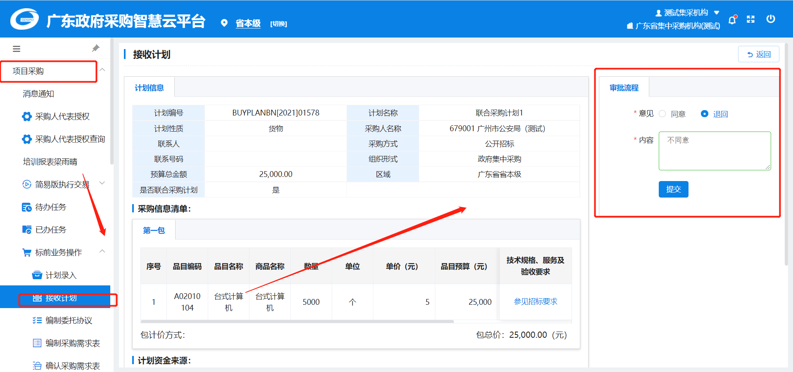
Task: Expand the 测试集采机构 user dropdown
Action: coord(717,13)
